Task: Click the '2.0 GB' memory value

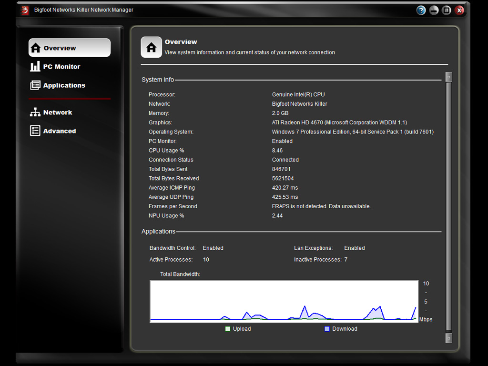Action: click(280, 113)
